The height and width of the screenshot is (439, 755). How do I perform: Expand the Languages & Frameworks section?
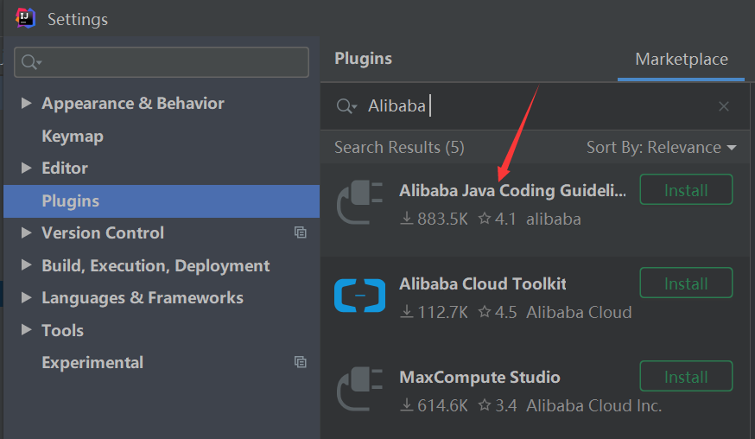point(27,298)
